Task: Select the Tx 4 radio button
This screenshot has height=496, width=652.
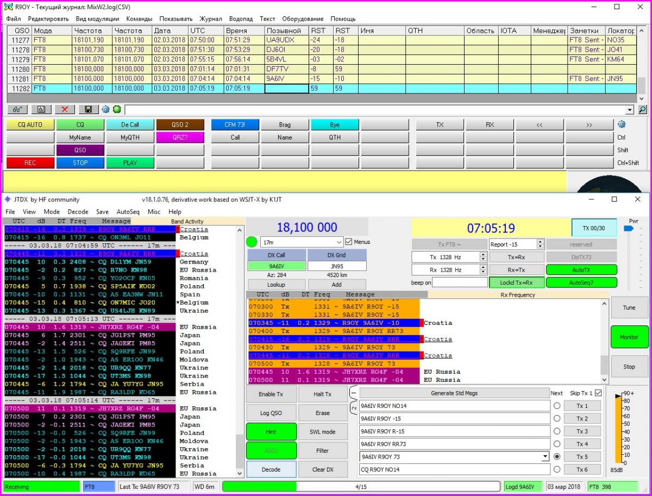Action: [557, 444]
